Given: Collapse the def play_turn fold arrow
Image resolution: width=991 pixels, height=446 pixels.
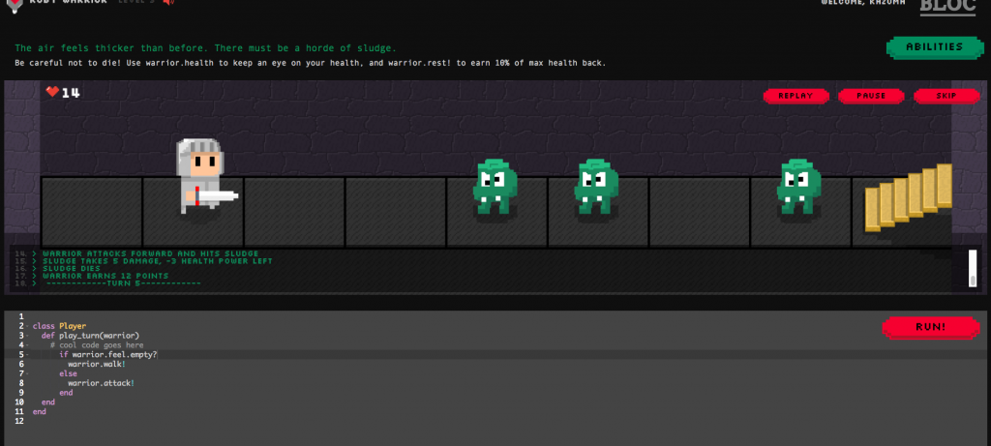Looking at the screenshot, I should coord(27,336).
